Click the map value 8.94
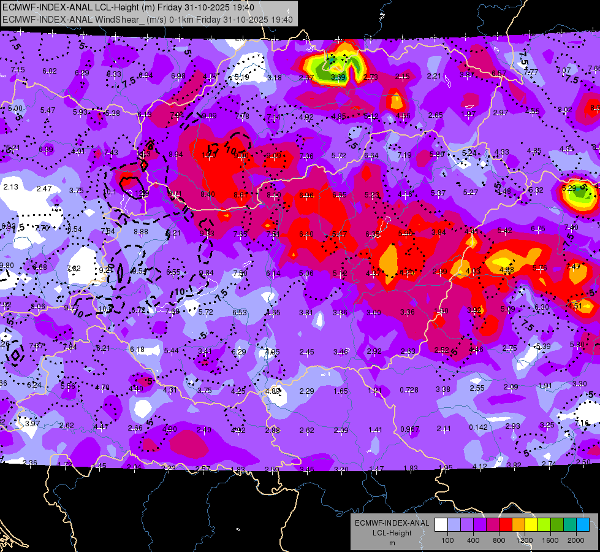The width and height of the screenshot is (600, 552). coord(176,155)
